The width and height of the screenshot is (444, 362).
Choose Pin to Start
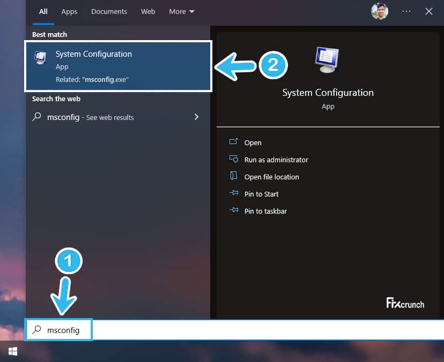(x=261, y=194)
